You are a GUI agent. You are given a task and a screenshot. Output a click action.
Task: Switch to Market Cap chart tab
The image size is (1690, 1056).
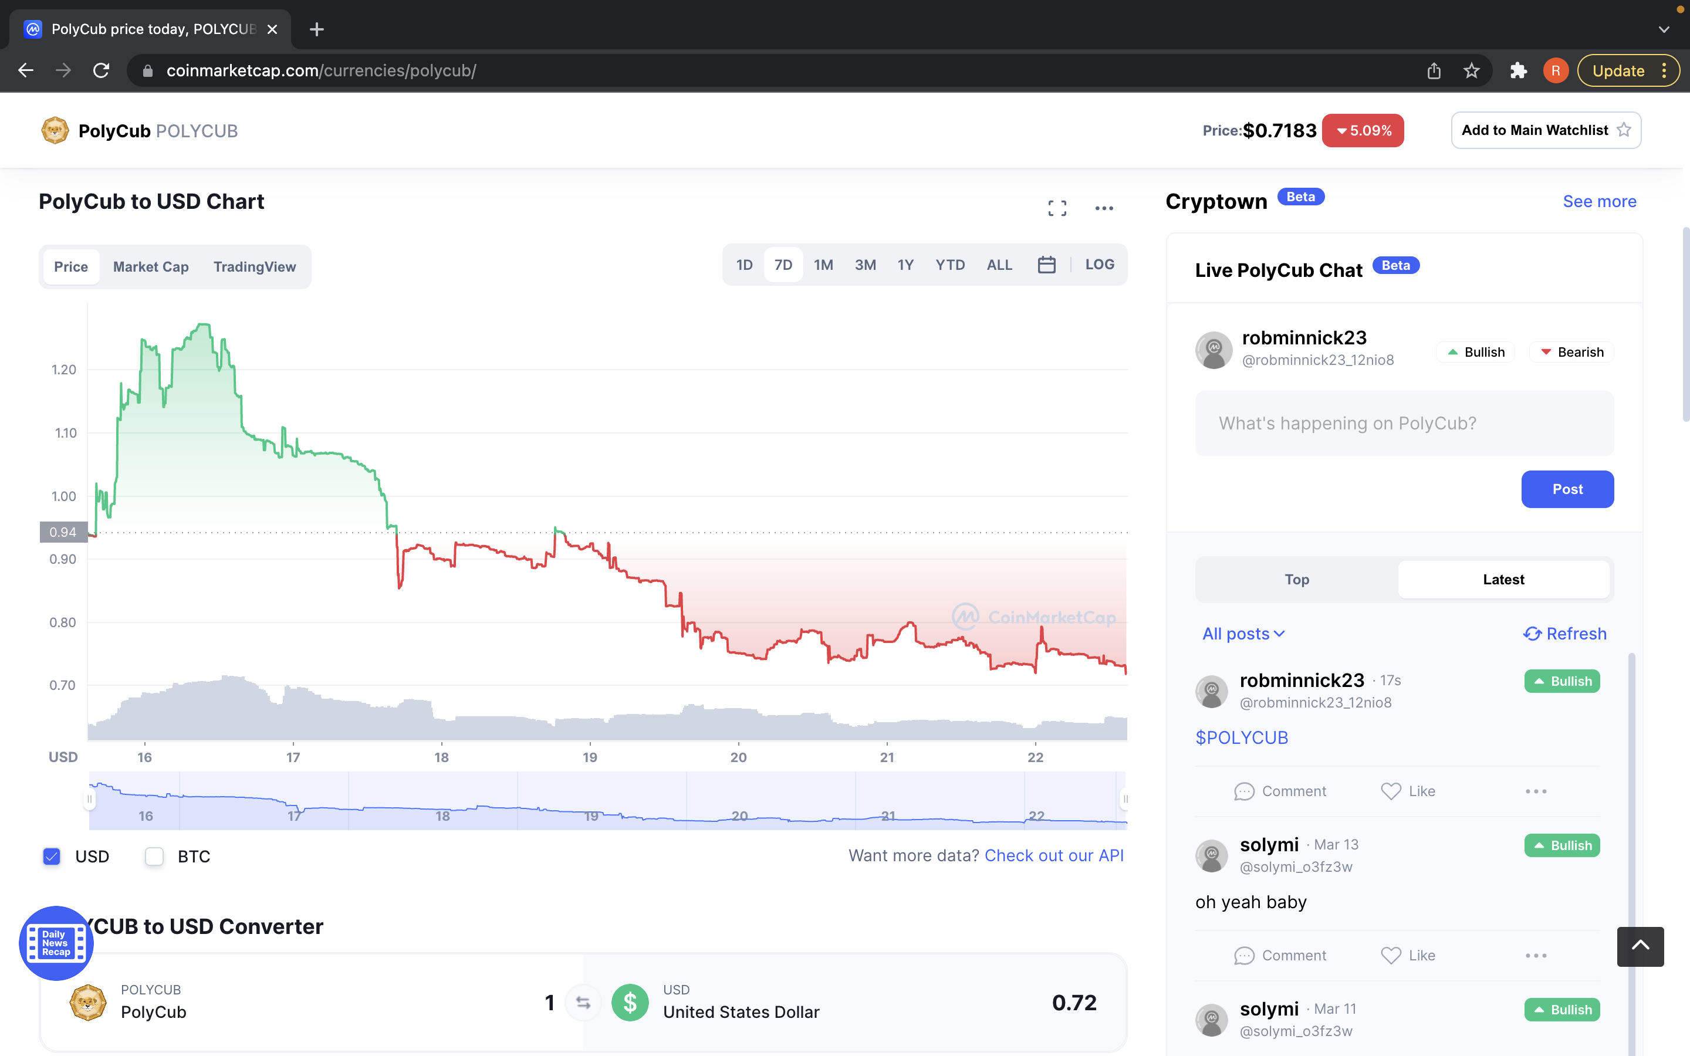pos(151,267)
